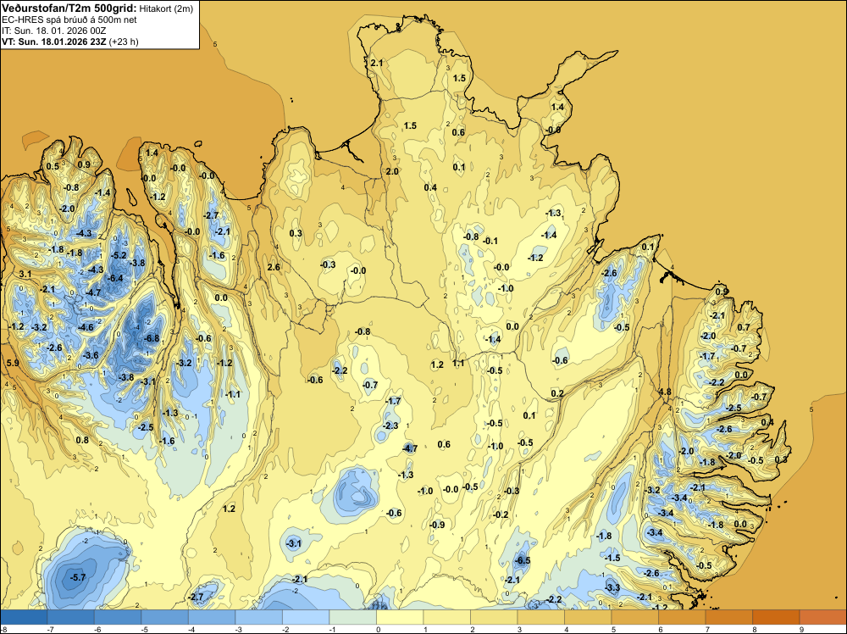The height and width of the screenshot is (634, 847).
Task: Select the dark orange swatch between 8 and 9
Action: click(776, 617)
